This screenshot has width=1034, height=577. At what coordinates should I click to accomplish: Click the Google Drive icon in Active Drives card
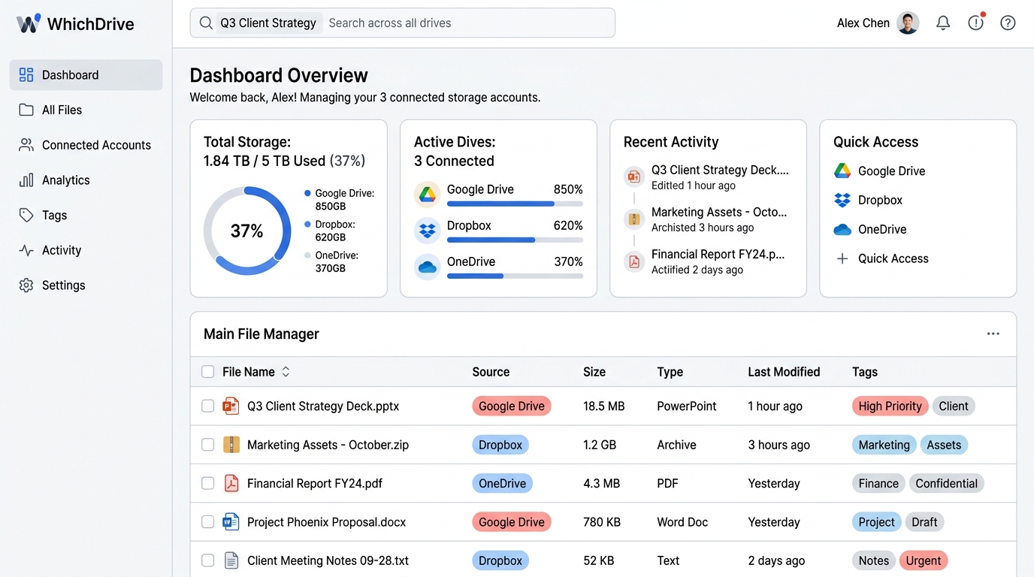(428, 195)
